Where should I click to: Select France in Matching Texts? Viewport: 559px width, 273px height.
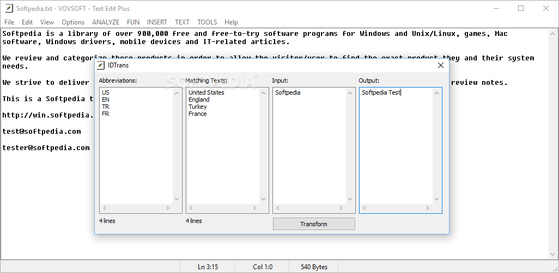click(198, 114)
